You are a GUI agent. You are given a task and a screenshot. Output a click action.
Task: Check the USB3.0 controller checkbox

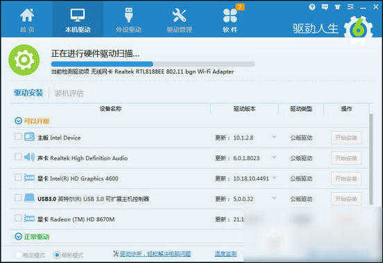(18, 198)
